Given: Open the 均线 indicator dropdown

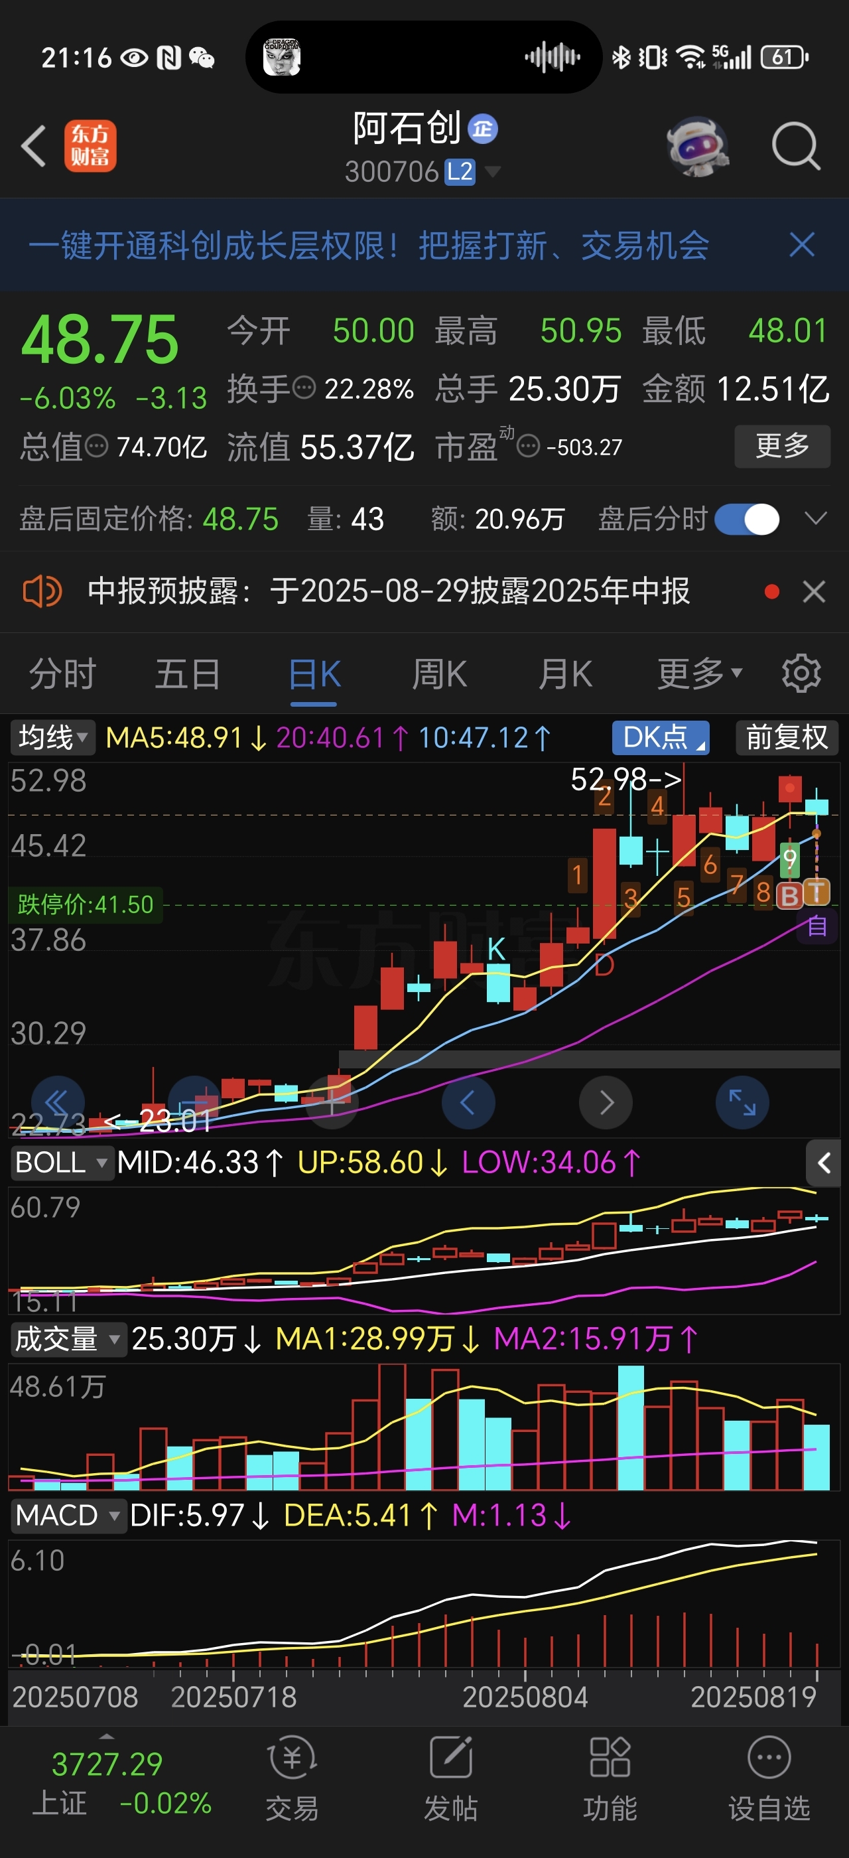Looking at the screenshot, I should (x=52, y=737).
